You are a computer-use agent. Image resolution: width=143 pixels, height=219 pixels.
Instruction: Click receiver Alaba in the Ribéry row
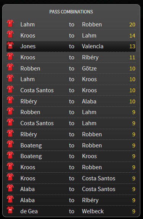click(x=89, y=101)
